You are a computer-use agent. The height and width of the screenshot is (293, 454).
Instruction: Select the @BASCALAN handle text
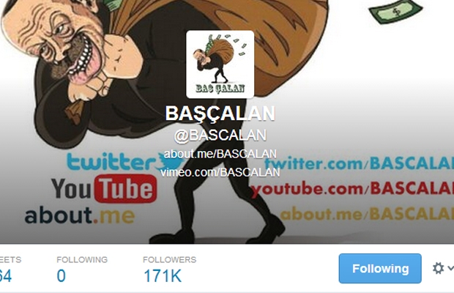220,136
